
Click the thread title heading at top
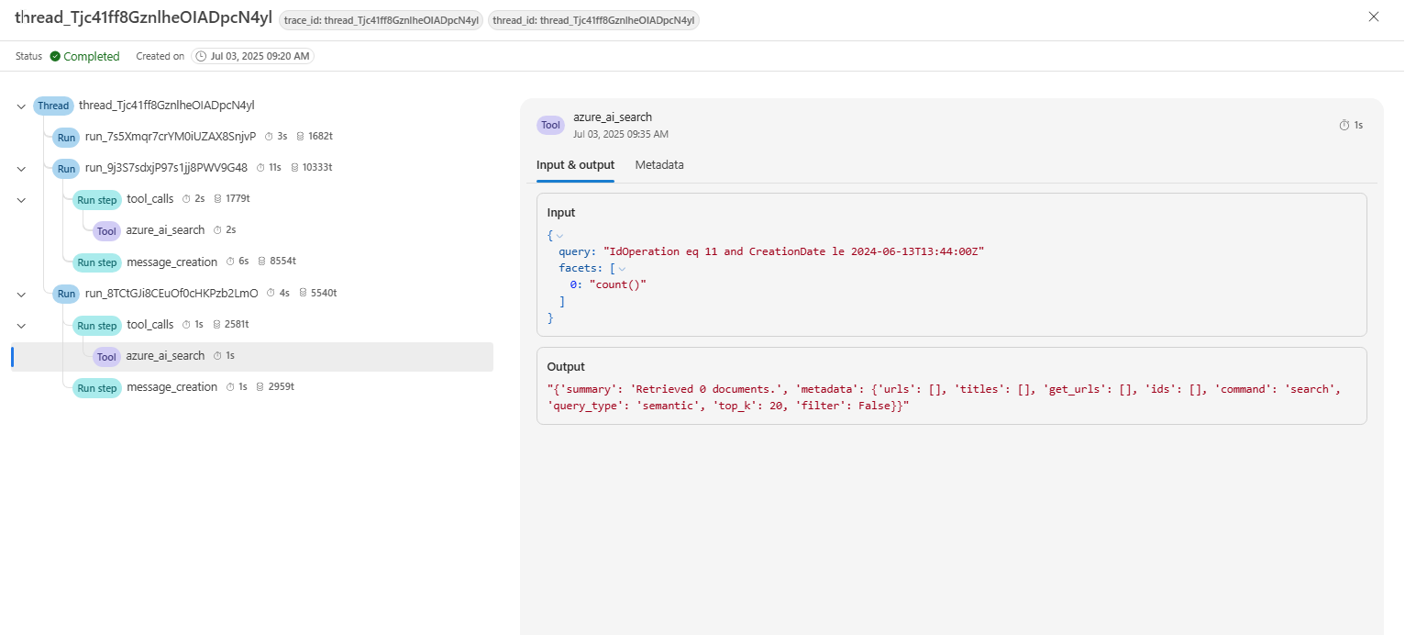click(x=144, y=19)
